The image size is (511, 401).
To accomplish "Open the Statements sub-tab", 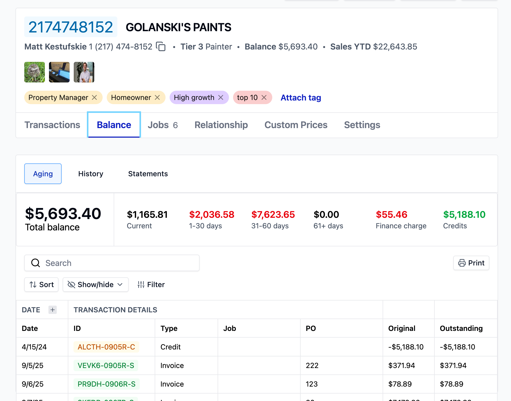I will point(148,174).
